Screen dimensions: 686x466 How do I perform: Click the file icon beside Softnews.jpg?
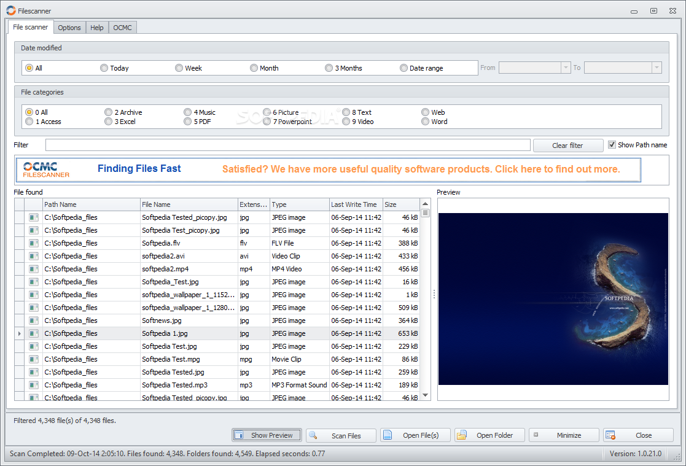pyautogui.click(x=33, y=320)
